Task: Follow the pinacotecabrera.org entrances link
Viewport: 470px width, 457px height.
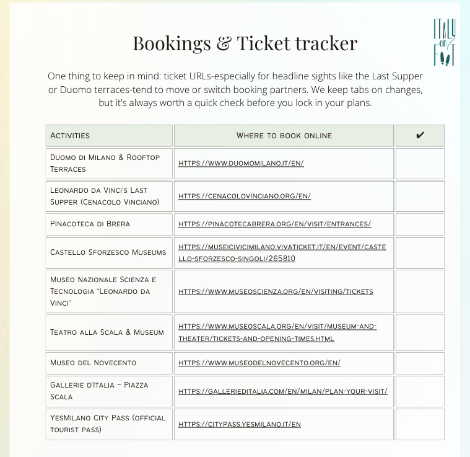Action: click(x=274, y=224)
